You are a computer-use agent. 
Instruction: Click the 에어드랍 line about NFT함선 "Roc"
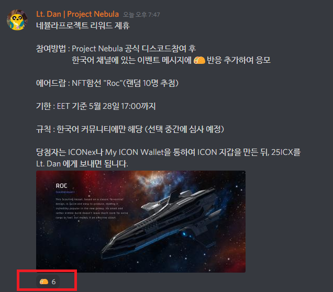[x=107, y=83]
